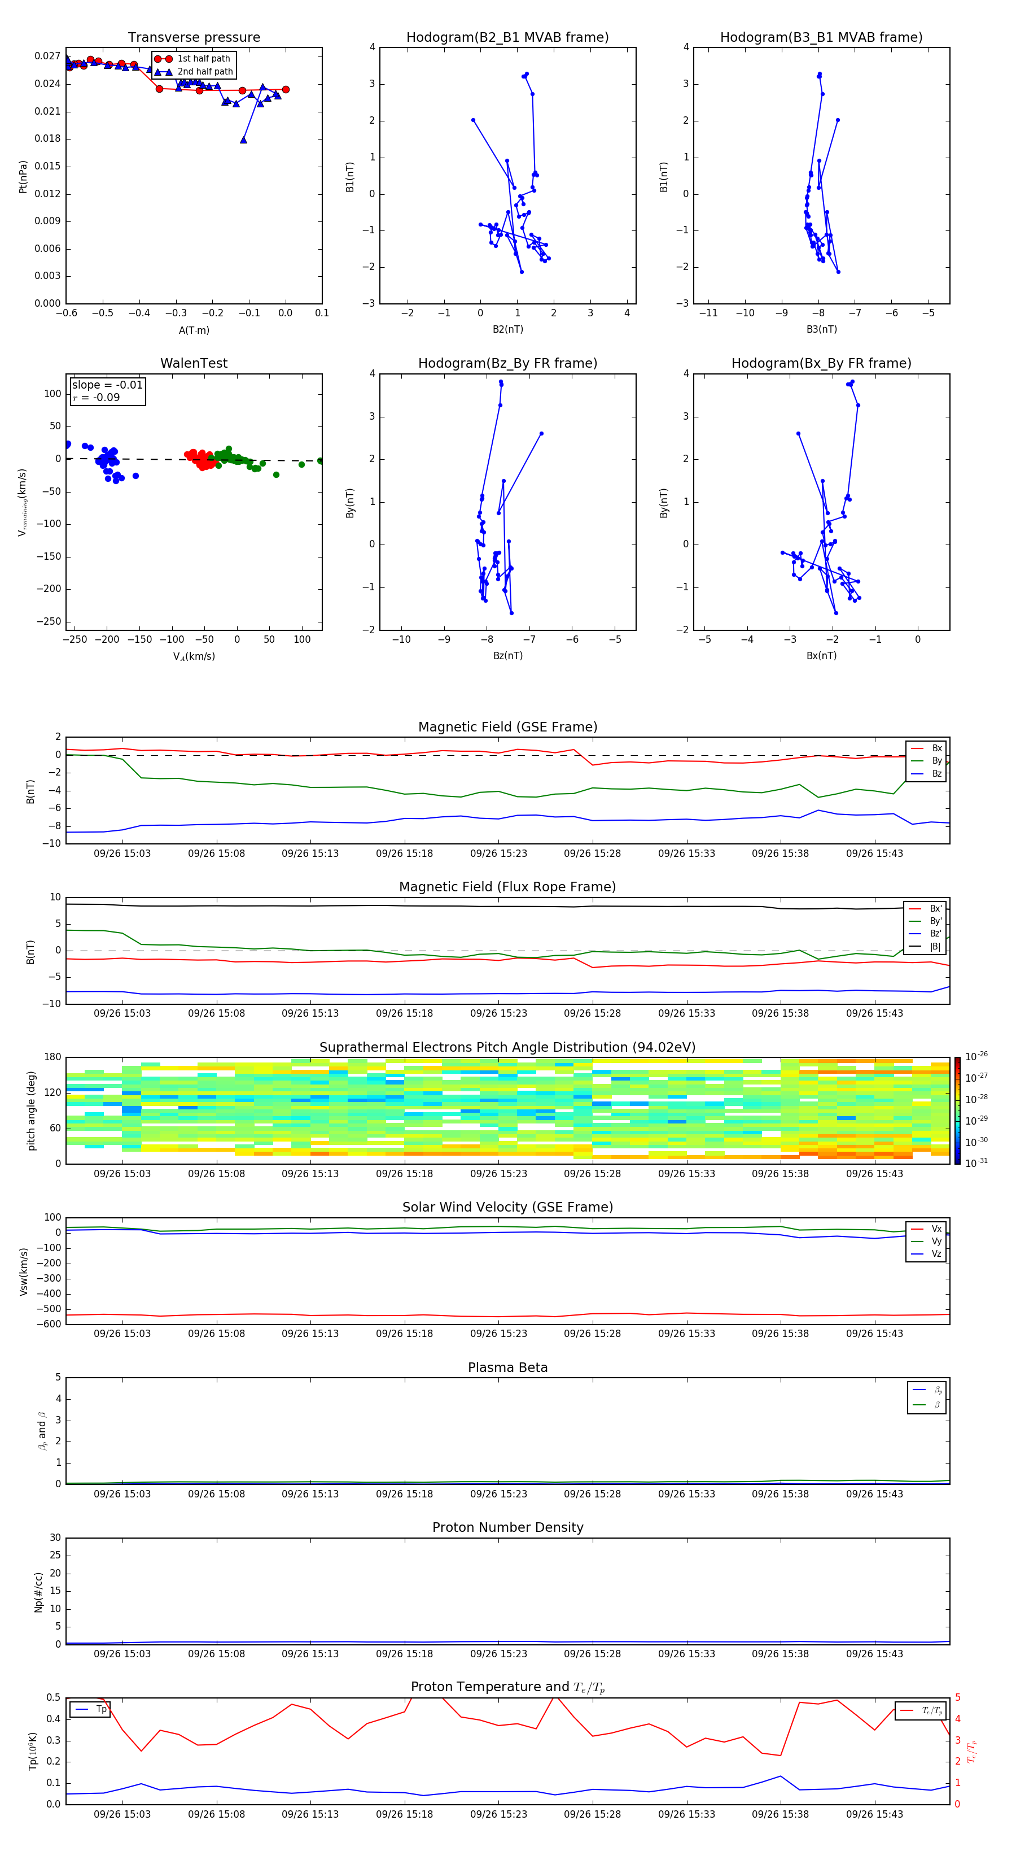Click outlier blue triangle near 0.018 nPa
The height and width of the screenshot is (1864, 1016).
(x=244, y=140)
